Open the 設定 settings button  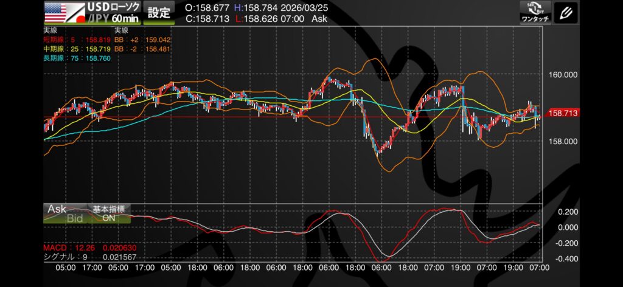(159, 12)
